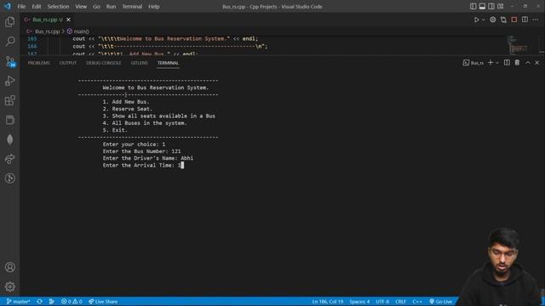545x306 pixels.
Task: Click the master branch in status bar
Action: (x=18, y=302)
